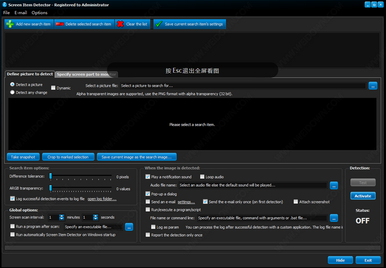Click the Exit button

tap(368, 260)
